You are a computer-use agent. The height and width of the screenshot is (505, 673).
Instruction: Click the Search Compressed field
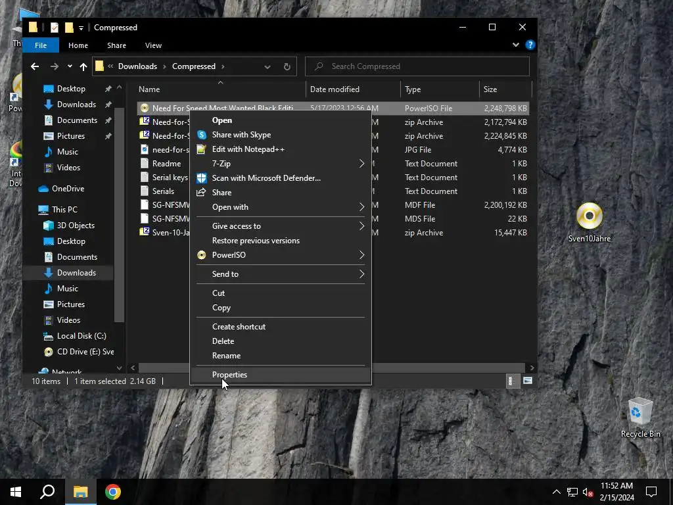coord(417,66)
